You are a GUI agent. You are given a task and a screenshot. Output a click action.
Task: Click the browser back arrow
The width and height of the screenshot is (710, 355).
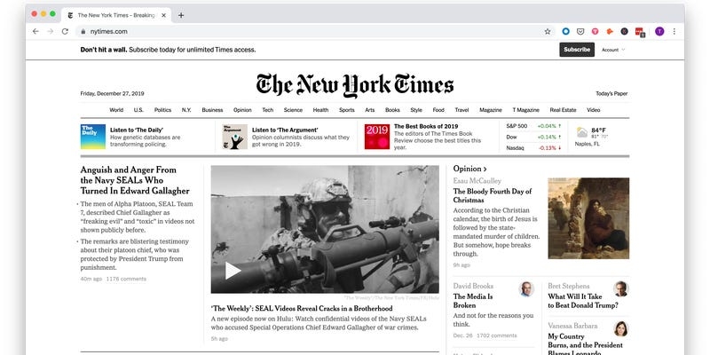tap(35, 31)
